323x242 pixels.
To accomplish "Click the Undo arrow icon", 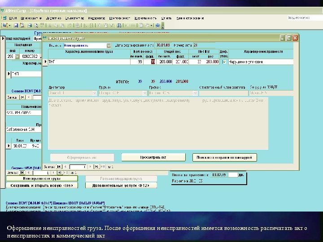I will tap(70, 25).
